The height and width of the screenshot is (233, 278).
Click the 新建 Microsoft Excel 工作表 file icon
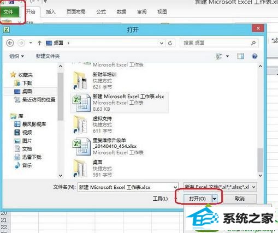pyautogui.click(x=81, y=103)
